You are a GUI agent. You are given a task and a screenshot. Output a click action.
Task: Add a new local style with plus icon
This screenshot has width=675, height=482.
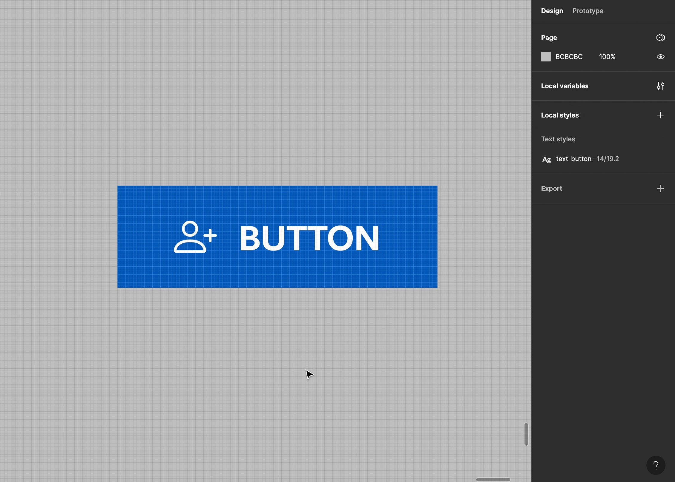pyautogui.click(x=660, y=115)
